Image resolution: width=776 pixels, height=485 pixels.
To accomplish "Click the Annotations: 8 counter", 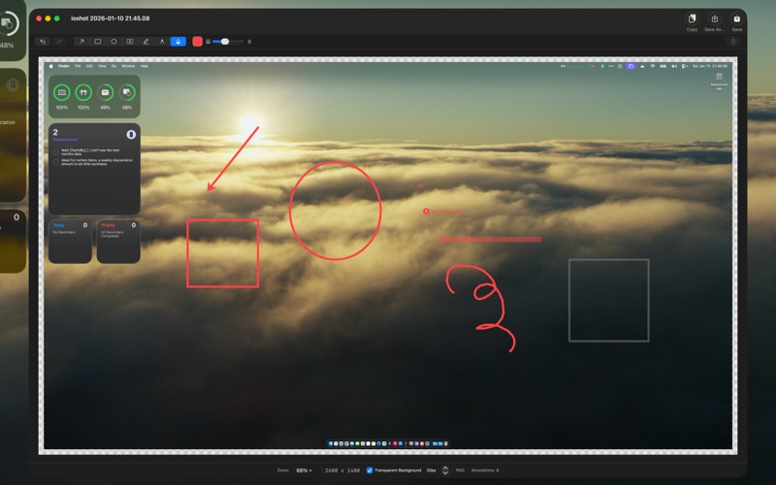I will coord(485,470).
